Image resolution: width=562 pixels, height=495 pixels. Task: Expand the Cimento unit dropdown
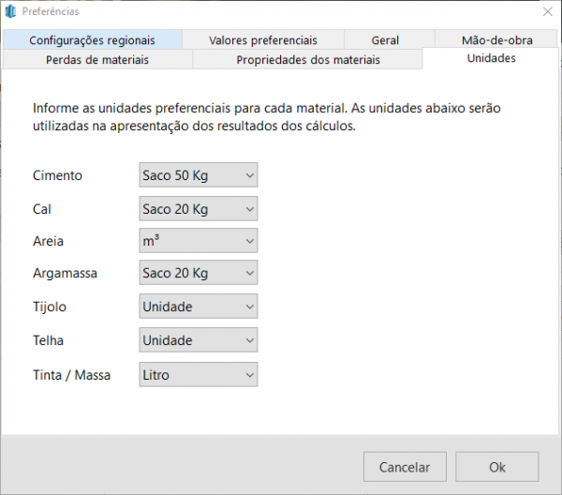coord(198,175)
